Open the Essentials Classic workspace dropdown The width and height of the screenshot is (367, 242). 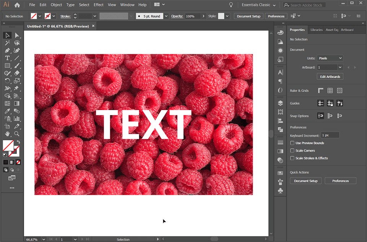[x=258, y=5]
